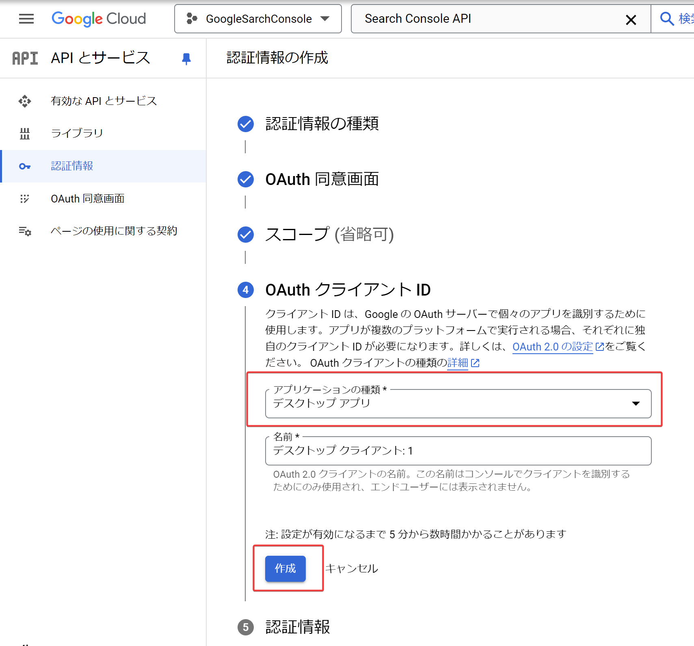Click the library icon in sidebar
Viewport: 694px width, 646px height.
point(25,133)
